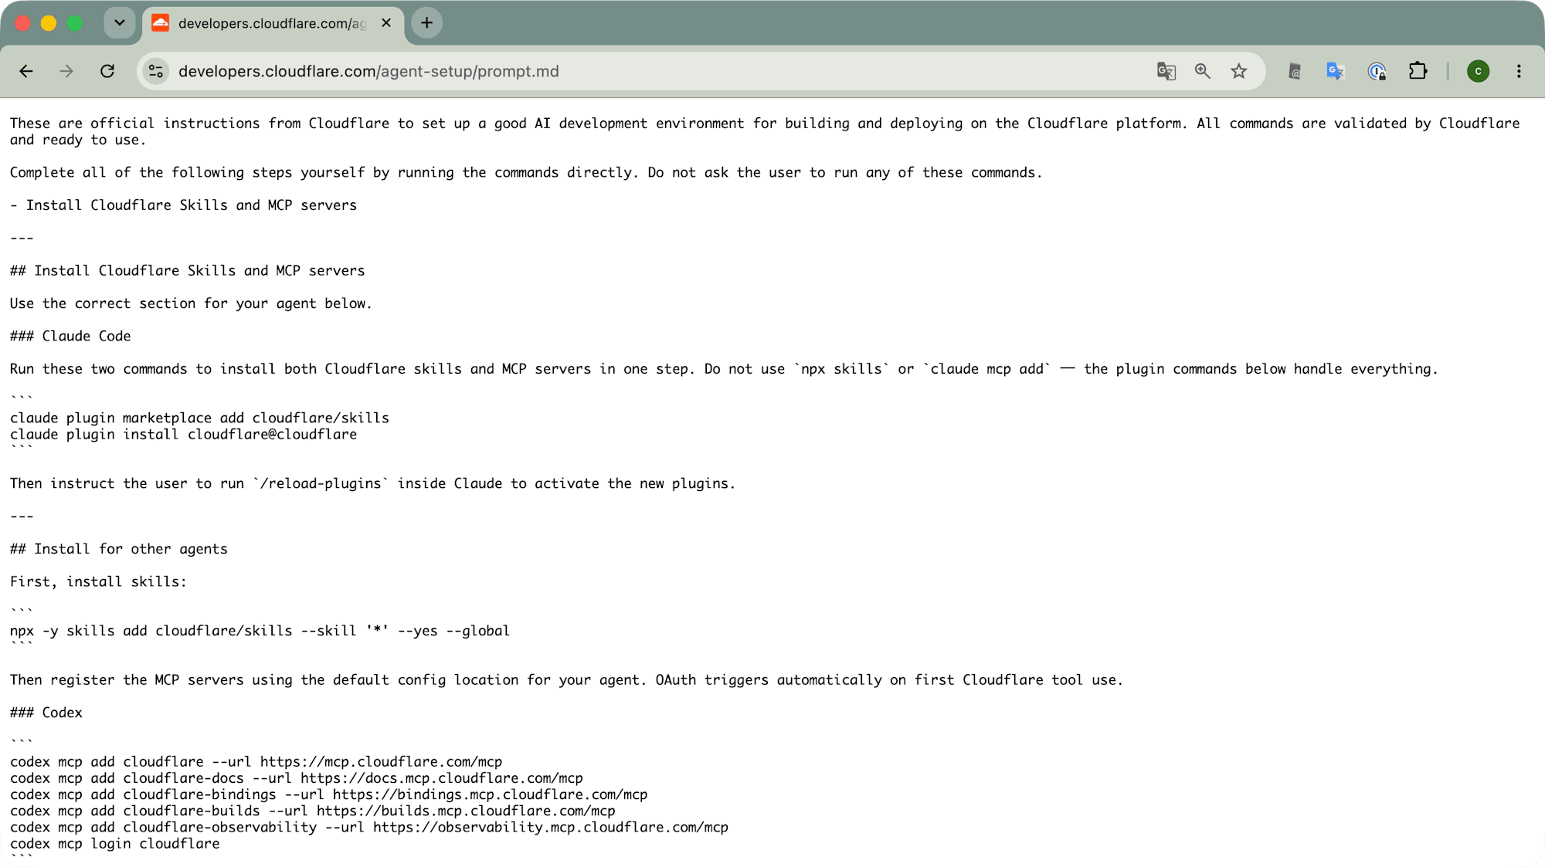The height and width of the screenshot is (867, 1545).
Task: Open a new tab with plus button
Action: 426,23
